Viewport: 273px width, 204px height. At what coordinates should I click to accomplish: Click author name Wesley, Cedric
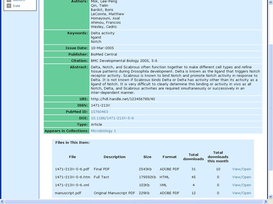click(x=104, y=27)
